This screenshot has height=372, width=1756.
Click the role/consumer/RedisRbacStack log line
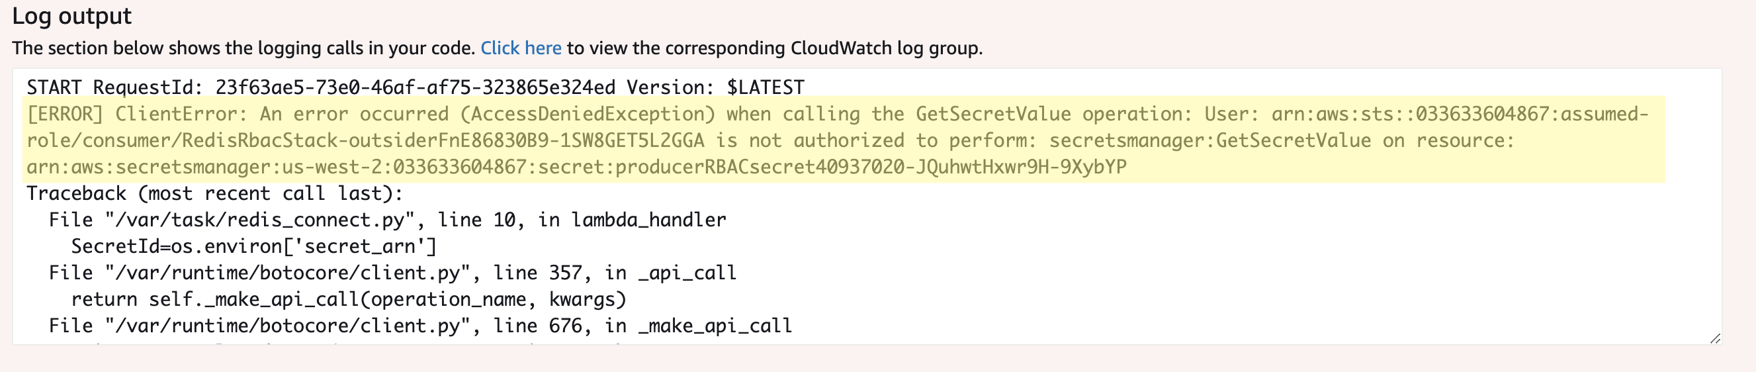pos(769,140)
